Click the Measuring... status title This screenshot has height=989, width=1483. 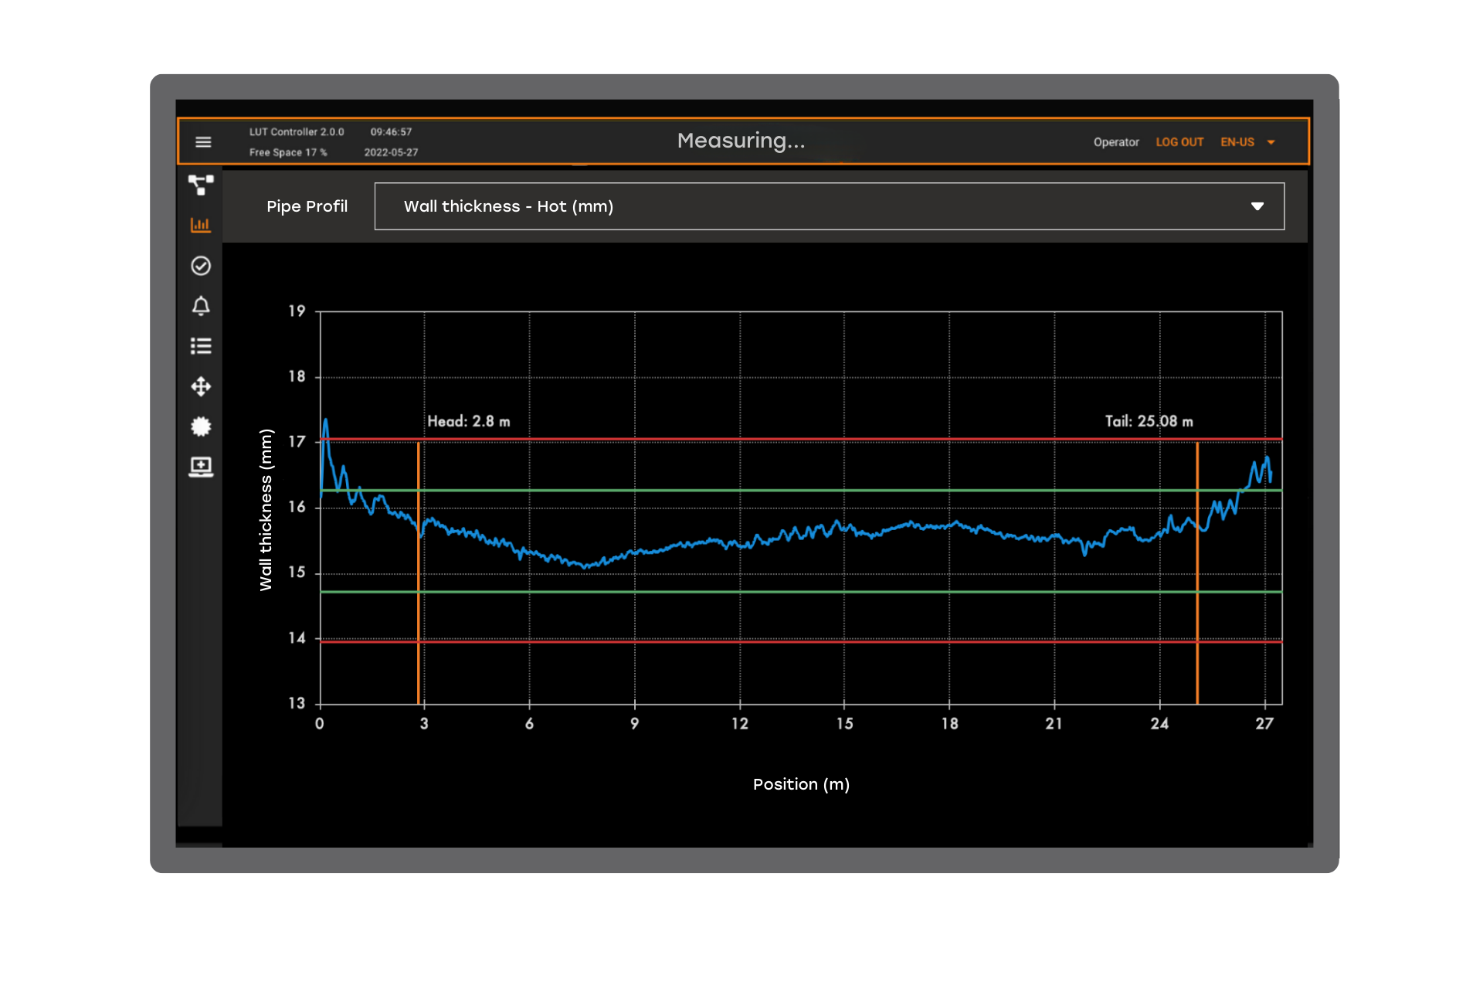741,141
